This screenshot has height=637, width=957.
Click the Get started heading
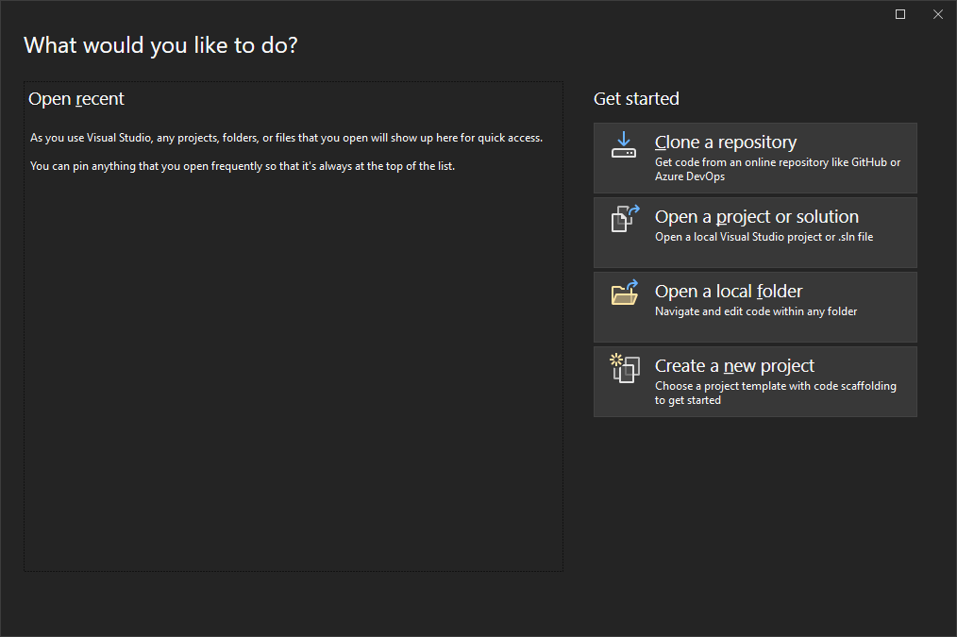click(x=636, y=99)
